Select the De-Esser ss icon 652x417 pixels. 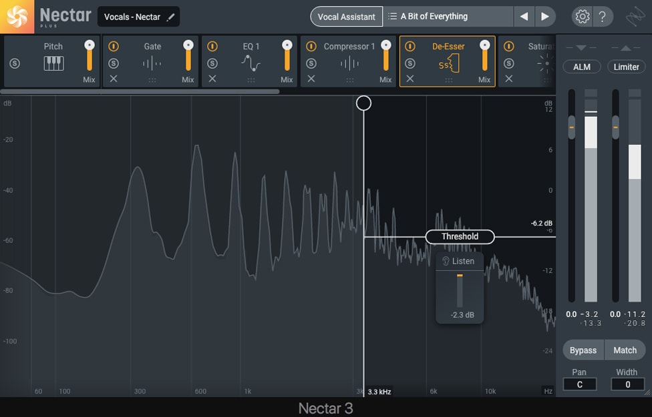coord(449,63)
